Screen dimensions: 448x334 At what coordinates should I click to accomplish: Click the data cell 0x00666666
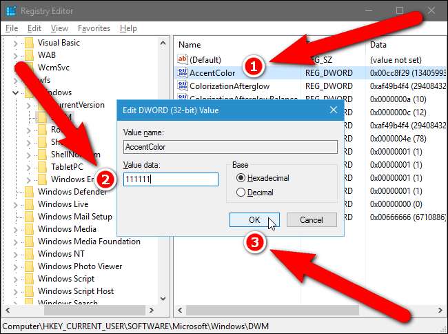[408, 217]
